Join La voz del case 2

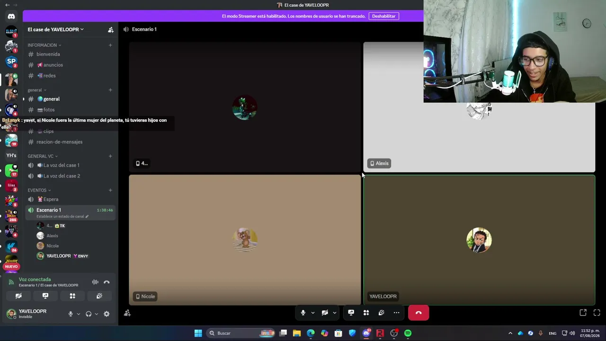pyautogui.click(x=70, y=176)
